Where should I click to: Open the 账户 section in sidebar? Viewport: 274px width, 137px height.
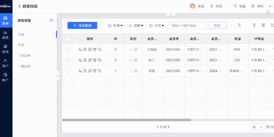click(5, 77)
